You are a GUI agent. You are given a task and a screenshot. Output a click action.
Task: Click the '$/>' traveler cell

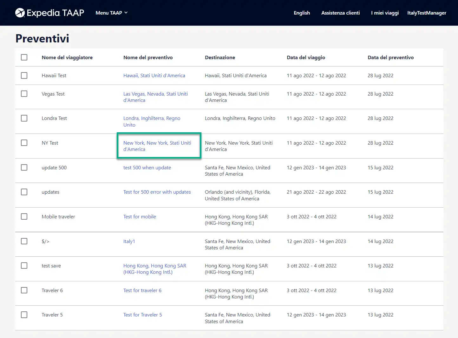(x=45, y=241)
